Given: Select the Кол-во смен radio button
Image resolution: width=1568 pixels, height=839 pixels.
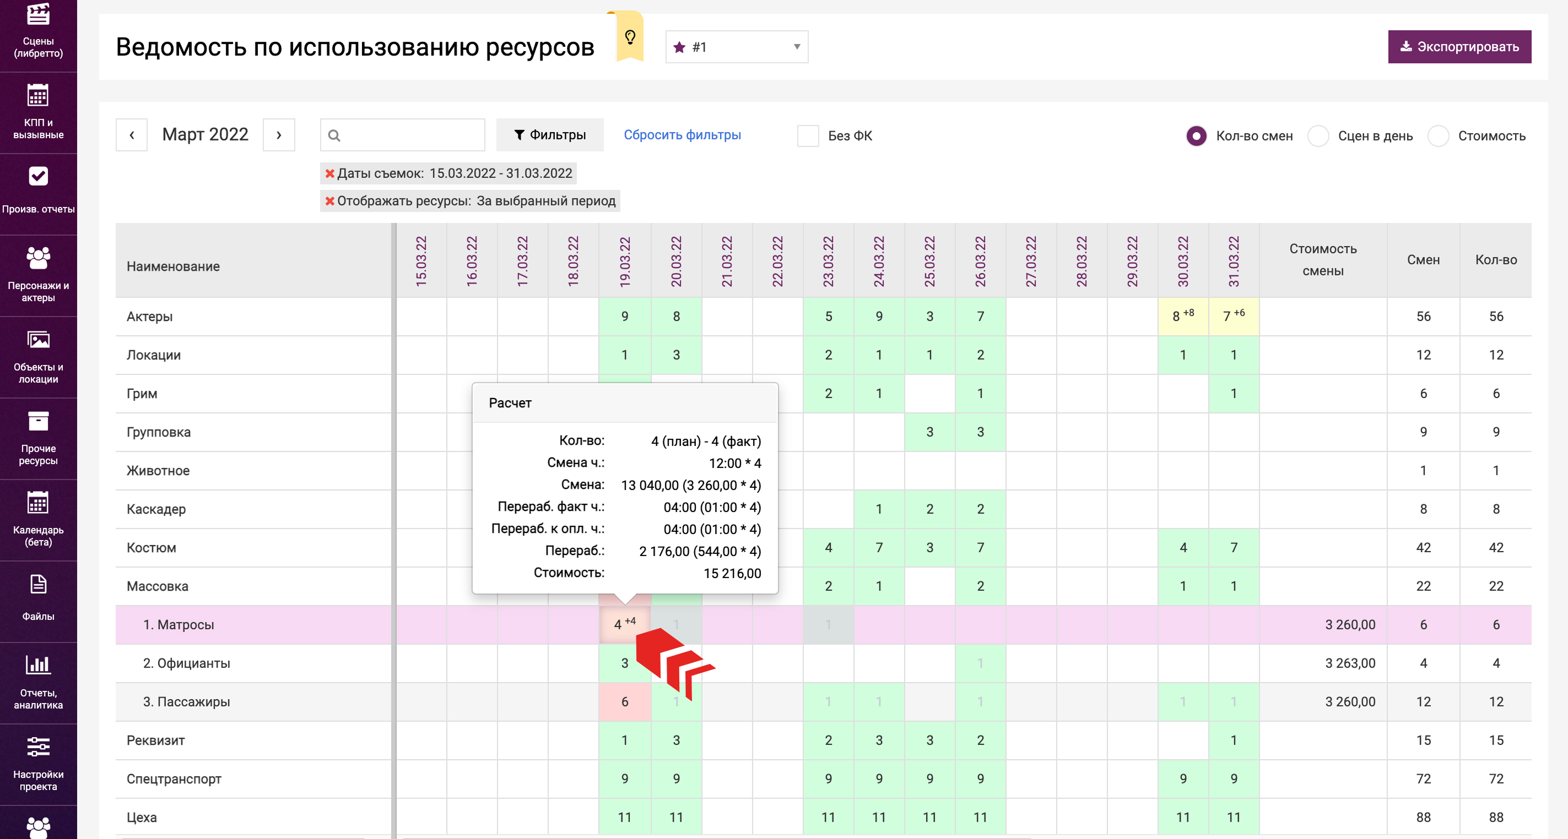Looking at the screenshot, I should tap(1196, 135).
